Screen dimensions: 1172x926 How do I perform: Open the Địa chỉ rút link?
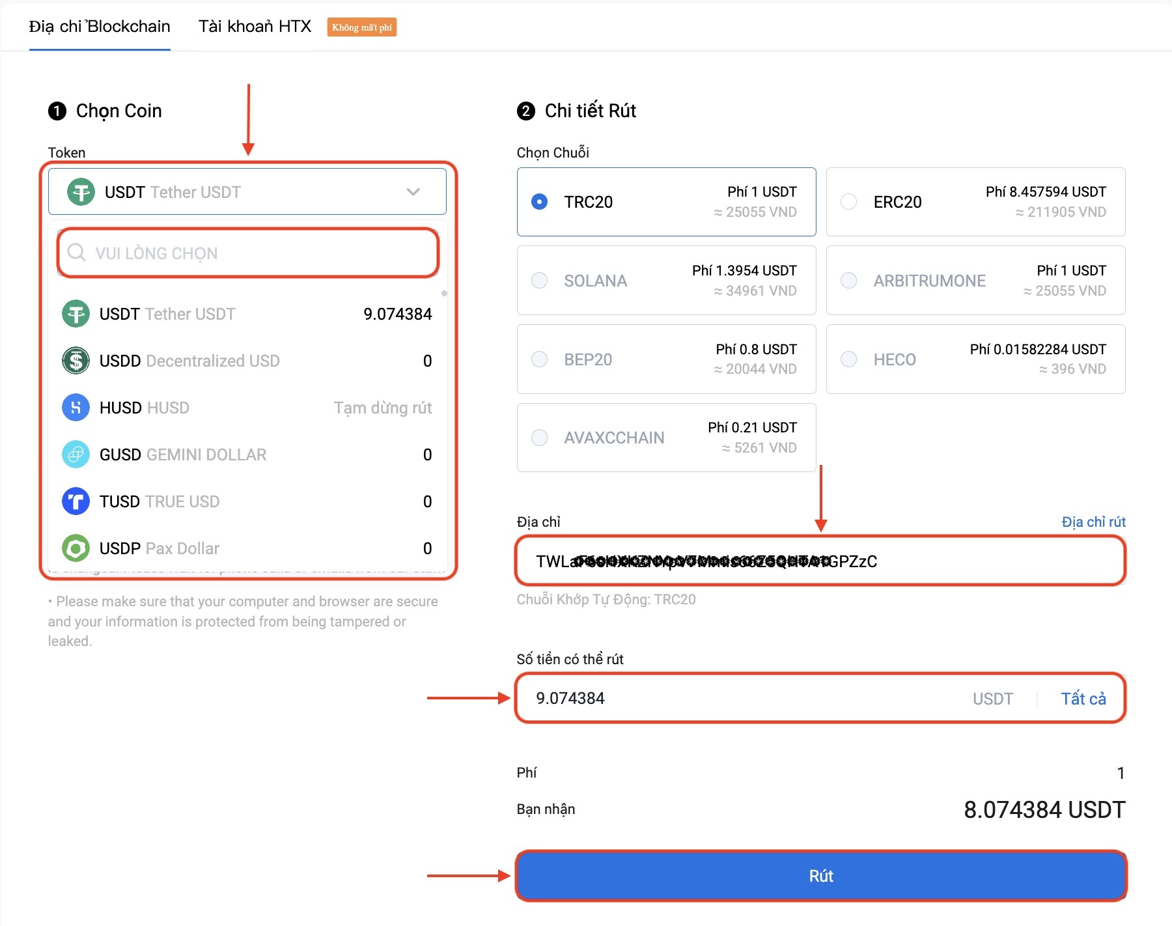[x=1093, y=522]
